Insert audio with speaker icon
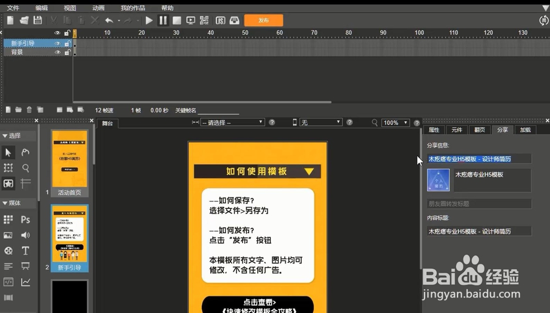The width and height of the screenshot is (550, 313). coord(26,235)
